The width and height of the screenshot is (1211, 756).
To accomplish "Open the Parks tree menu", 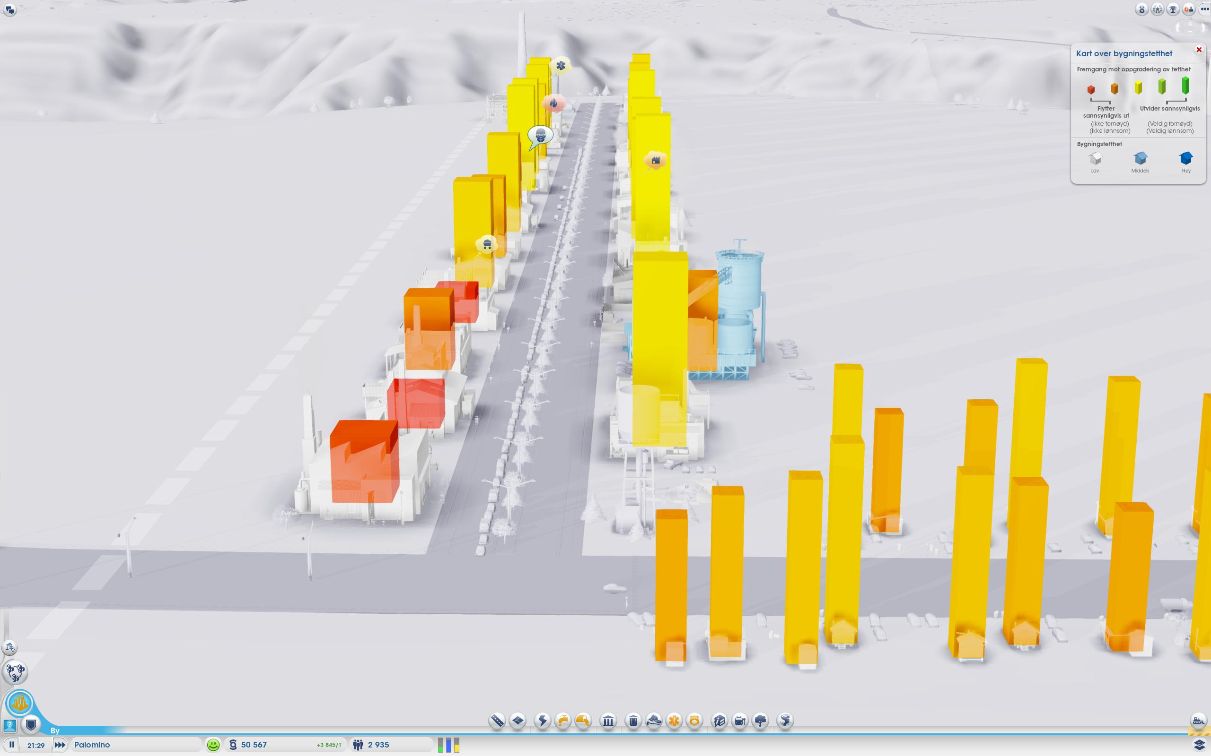I will tap(760, 721).
